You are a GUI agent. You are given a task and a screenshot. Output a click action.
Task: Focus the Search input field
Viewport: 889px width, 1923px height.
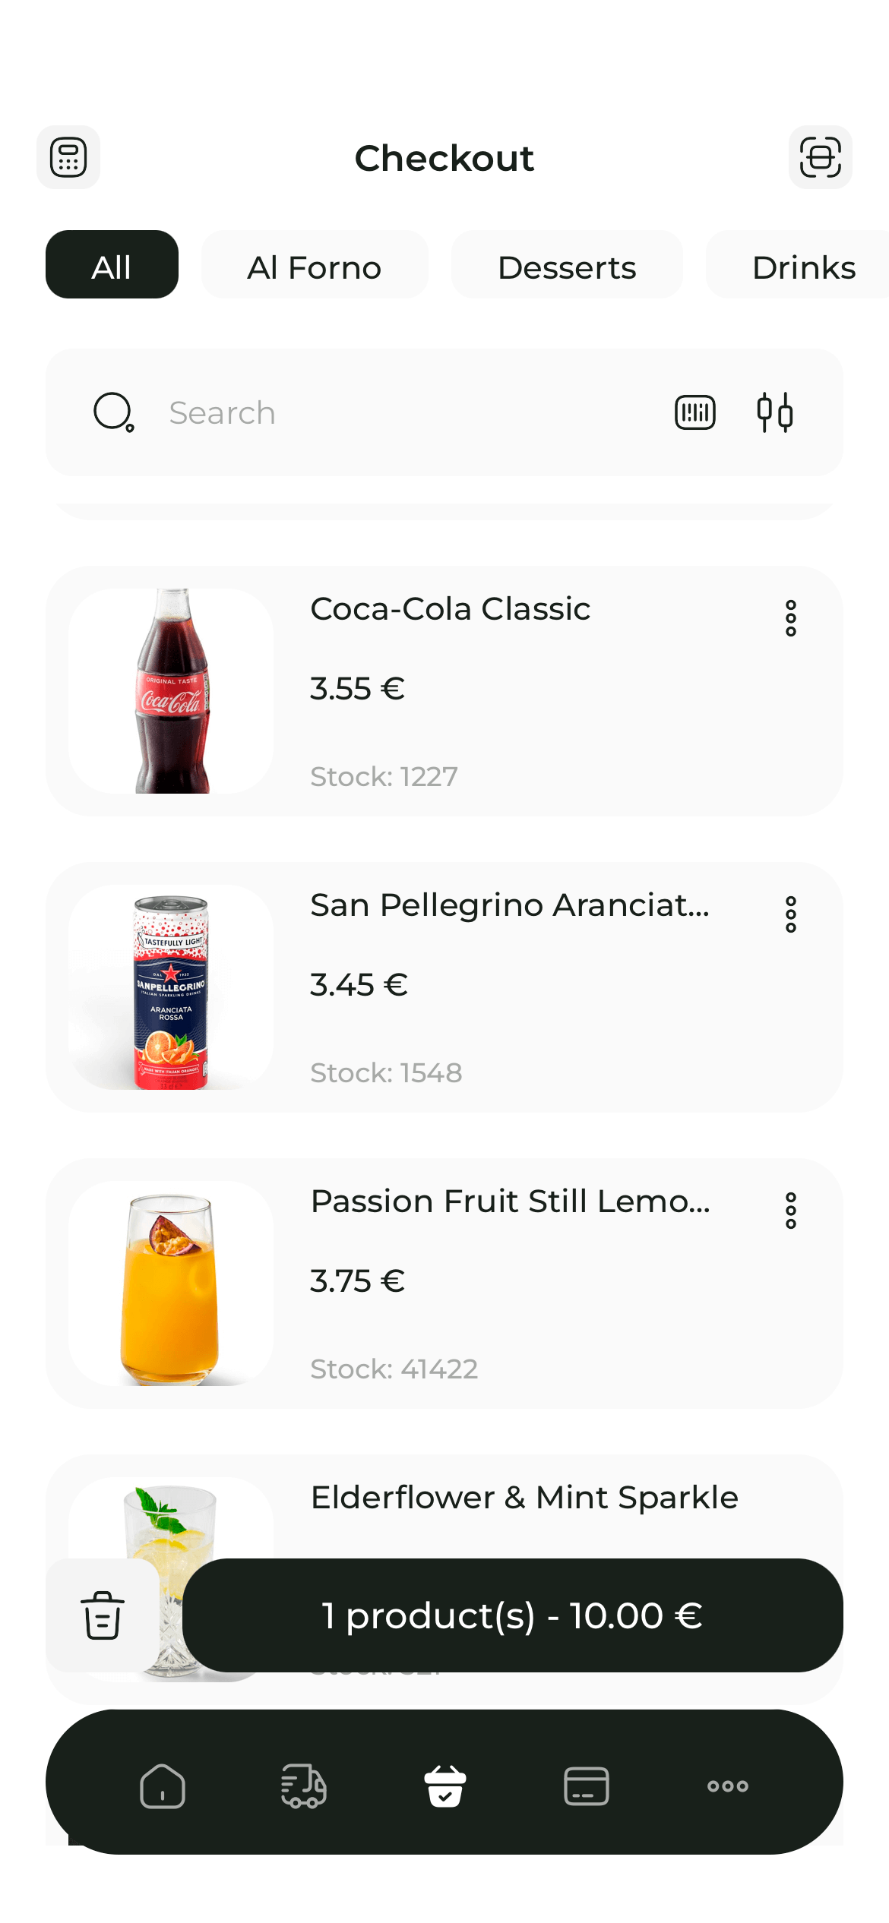(x=395, y=412)
